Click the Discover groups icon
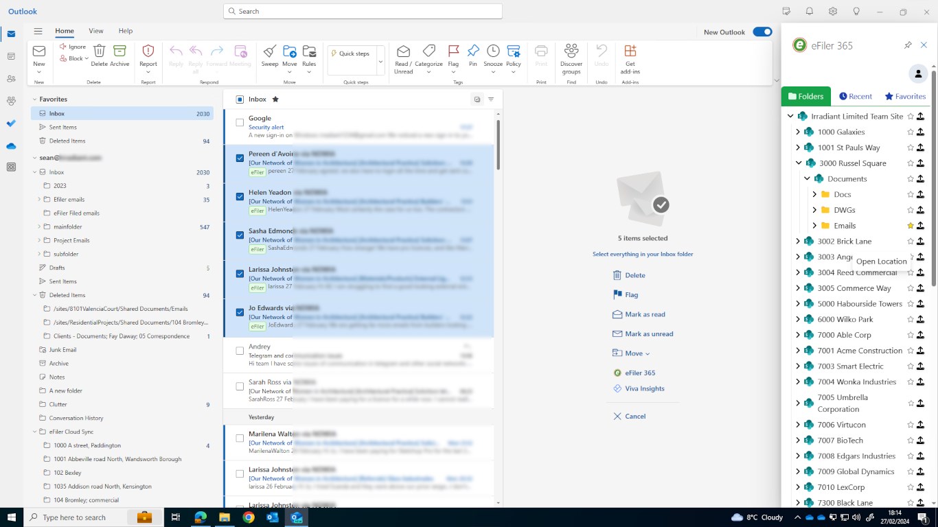This screenshot has height=527, width=938. click(x=571, y=51)
